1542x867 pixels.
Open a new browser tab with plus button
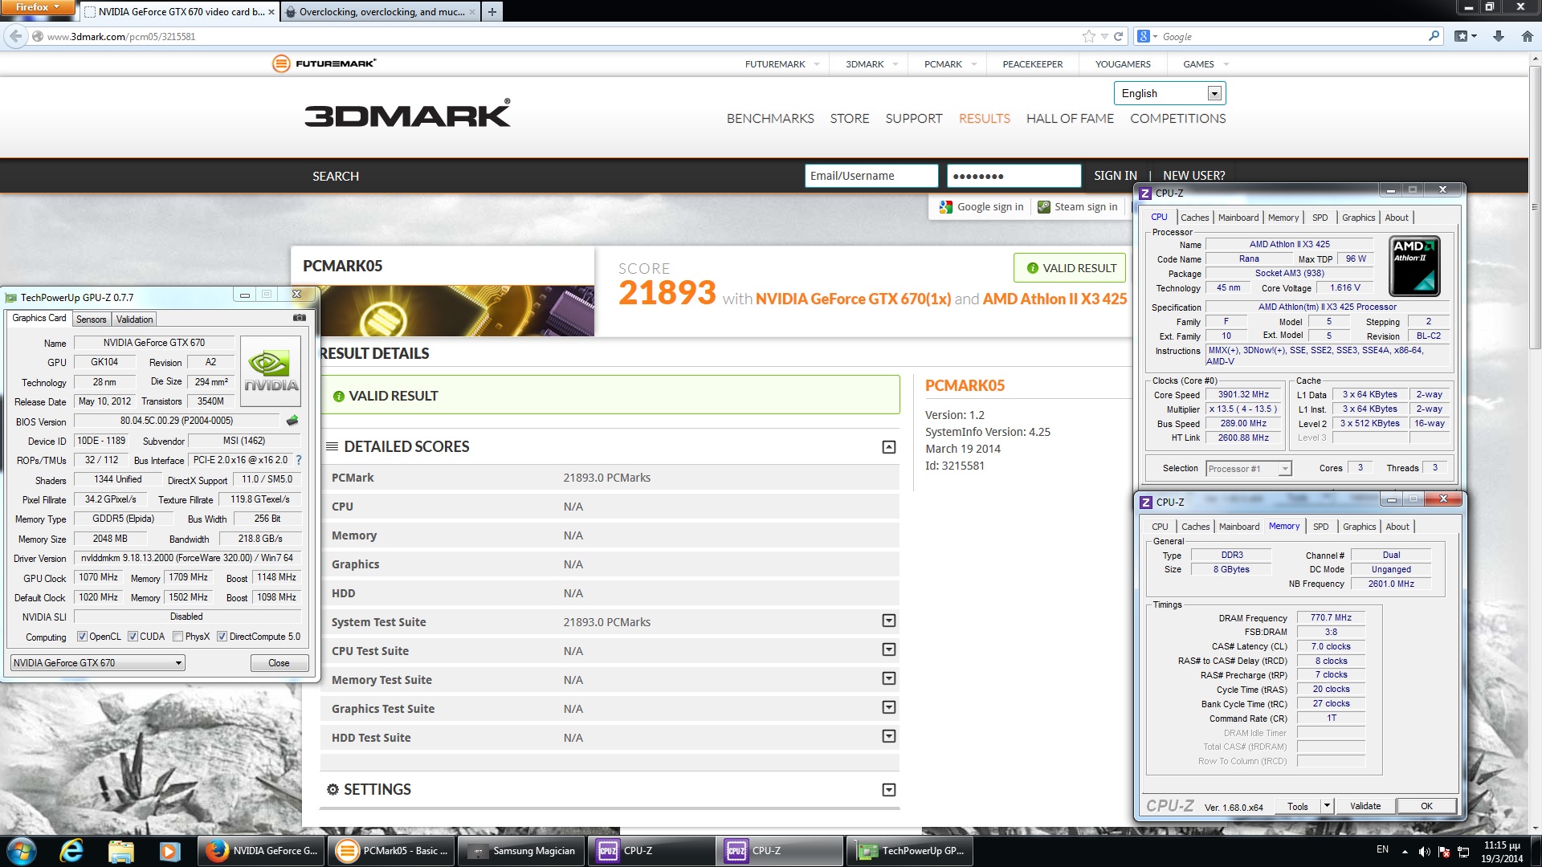(492, 11)
